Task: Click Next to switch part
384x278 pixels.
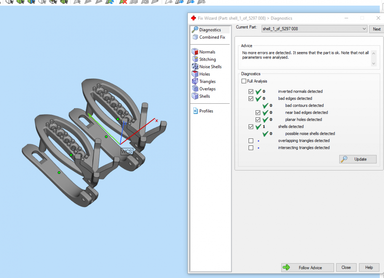Action: [x=376, y=29]
